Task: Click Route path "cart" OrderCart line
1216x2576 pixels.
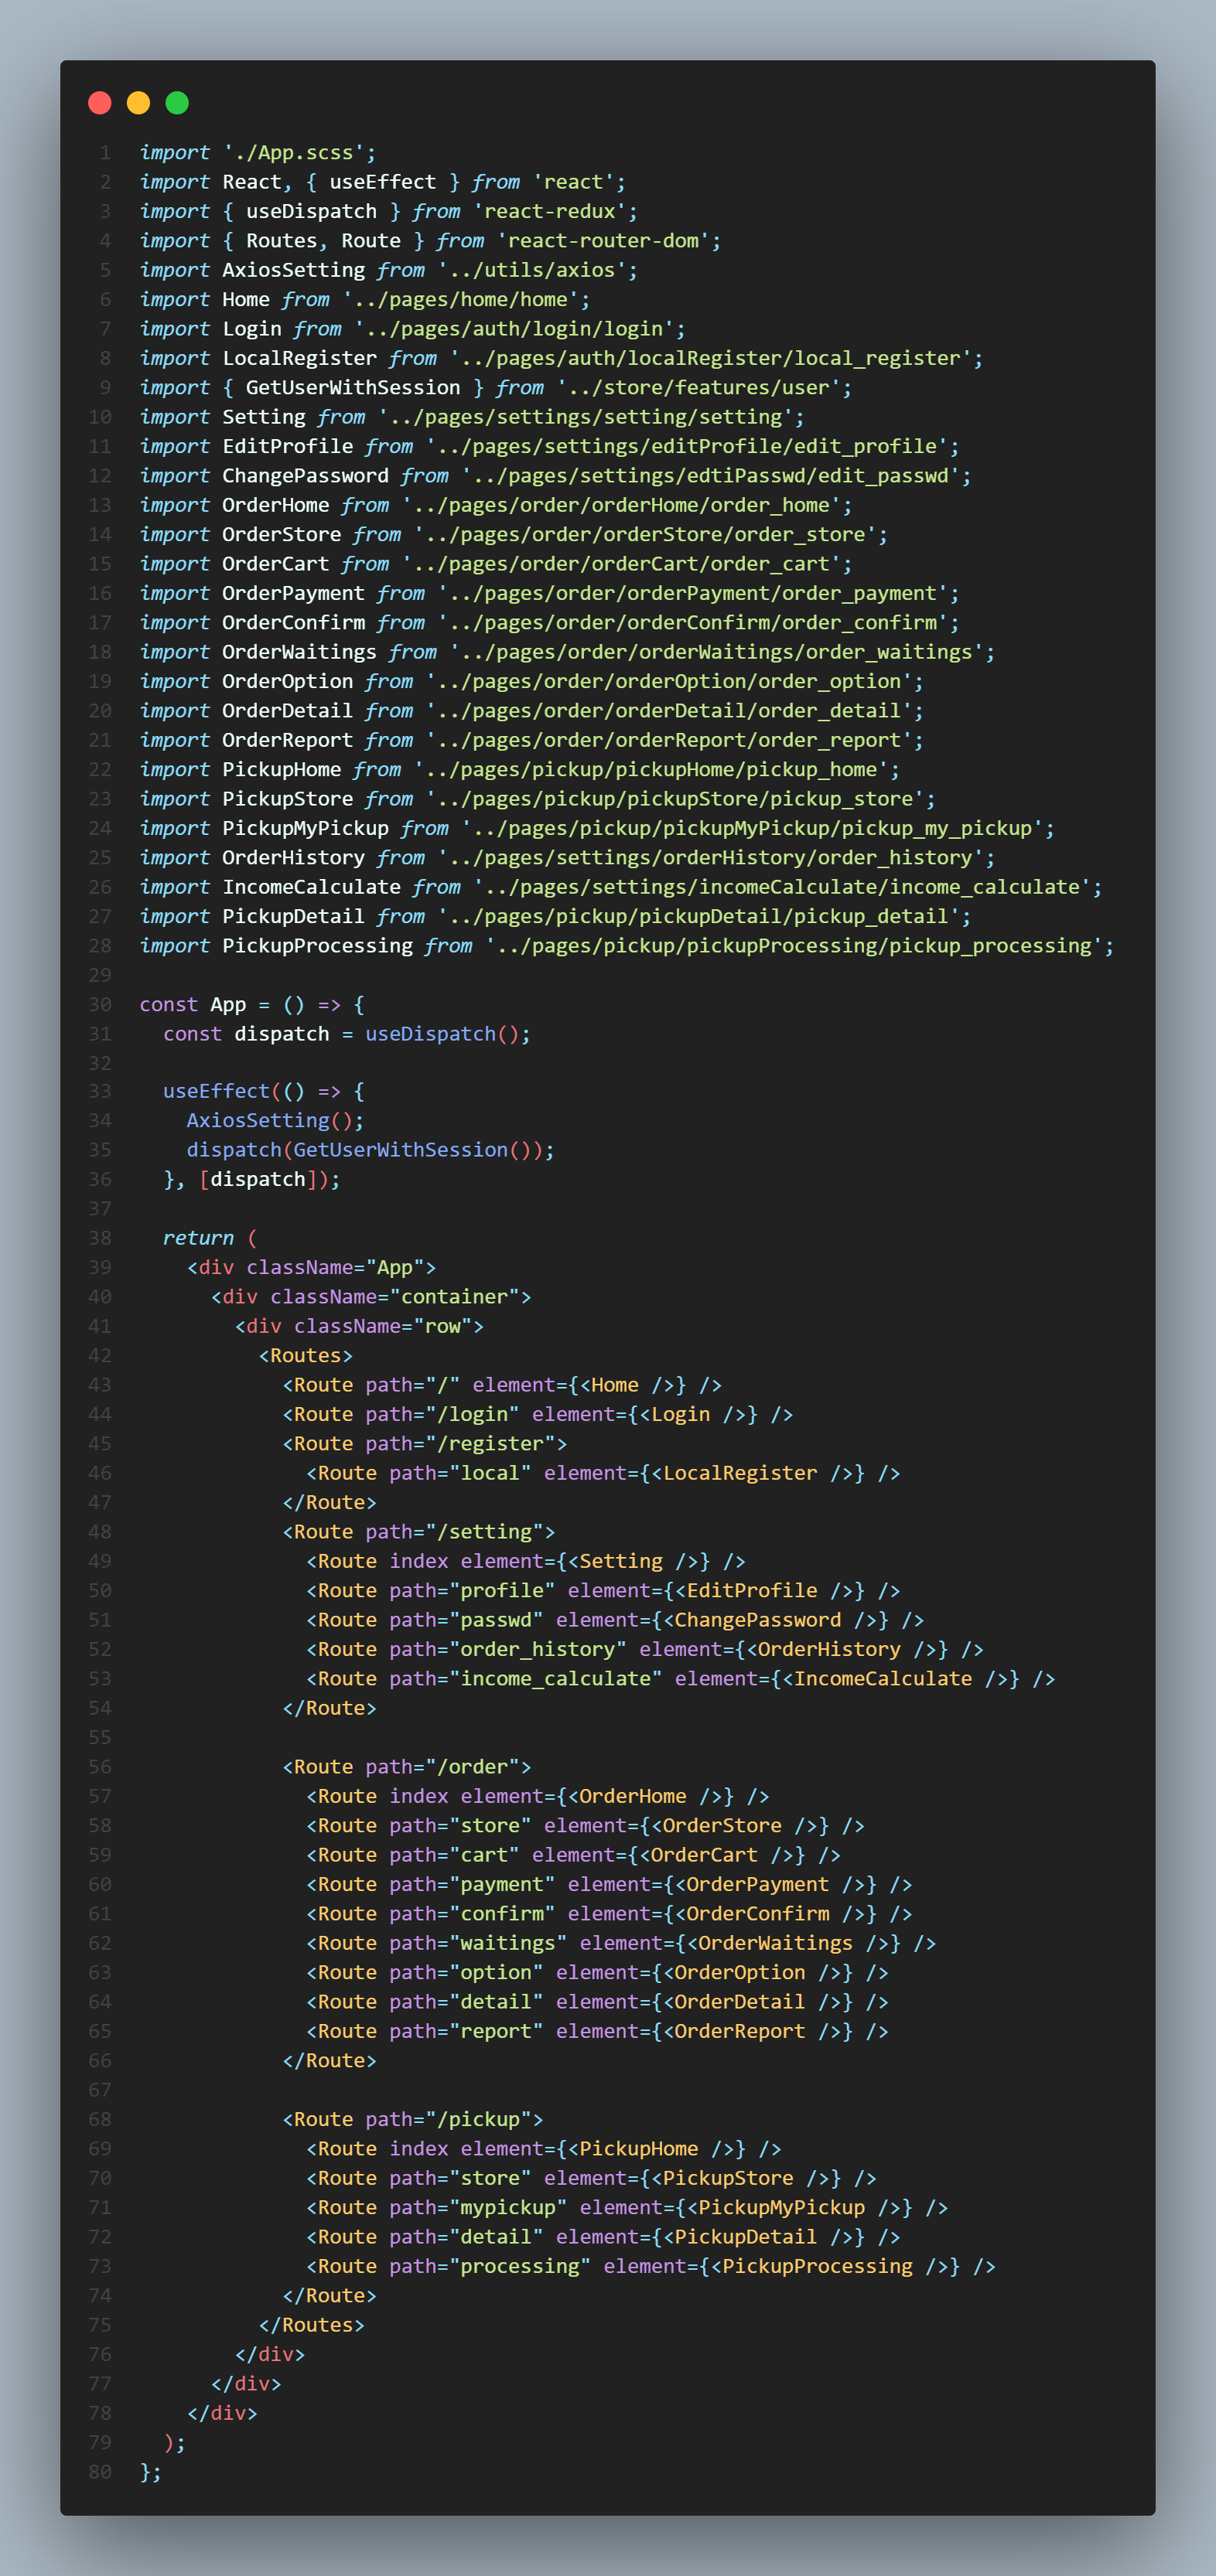Action: point(573,1856)
